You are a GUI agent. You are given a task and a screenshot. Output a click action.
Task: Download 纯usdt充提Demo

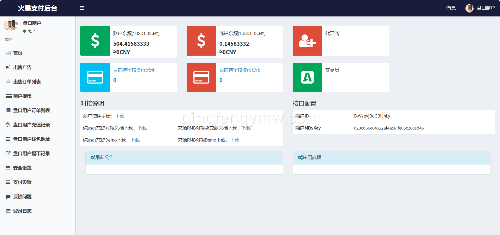pyautogui.click(x=135, y=140)
